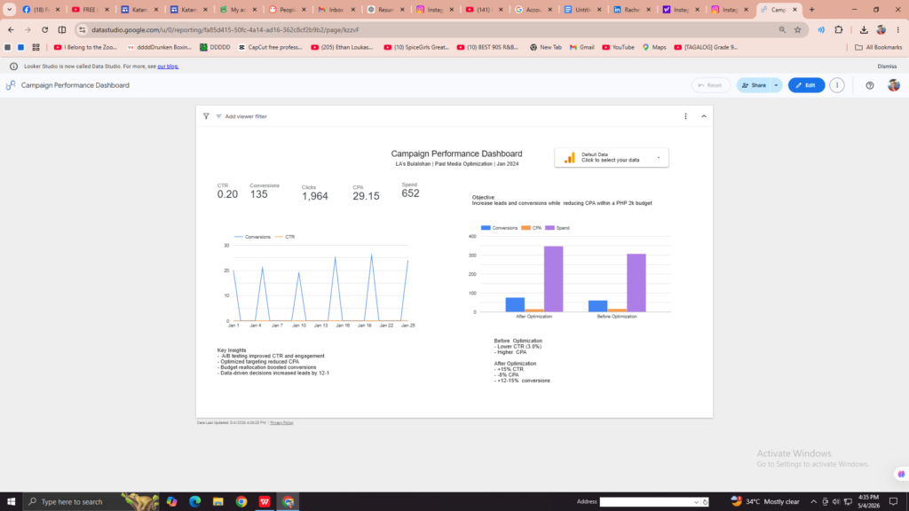Open the browser extensions puzzle icon
The height and width of the screenshot is (511, 909).
838,29
